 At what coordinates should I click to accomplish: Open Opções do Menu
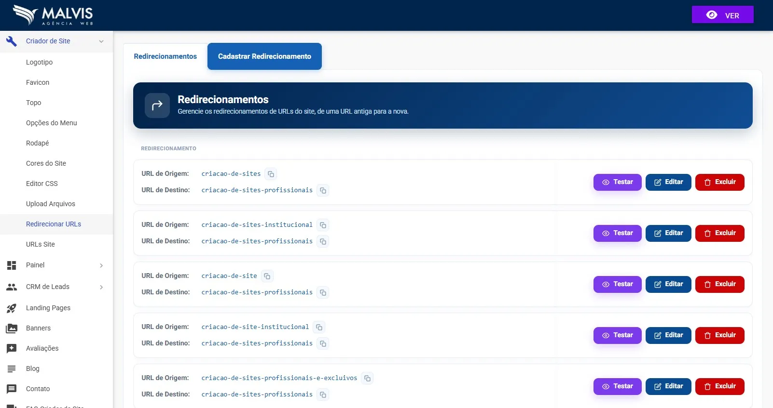(x=56, y=123)
